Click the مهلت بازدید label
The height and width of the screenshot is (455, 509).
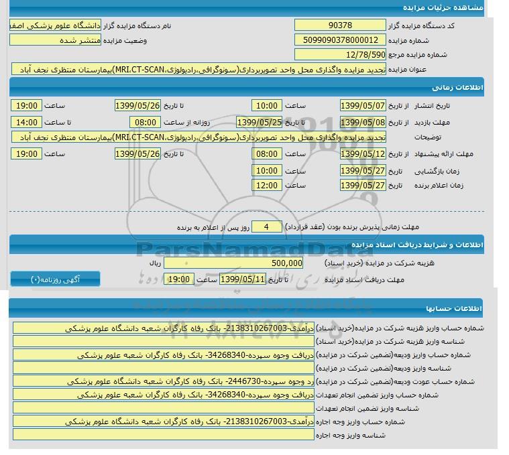click(x=432, y=122)
